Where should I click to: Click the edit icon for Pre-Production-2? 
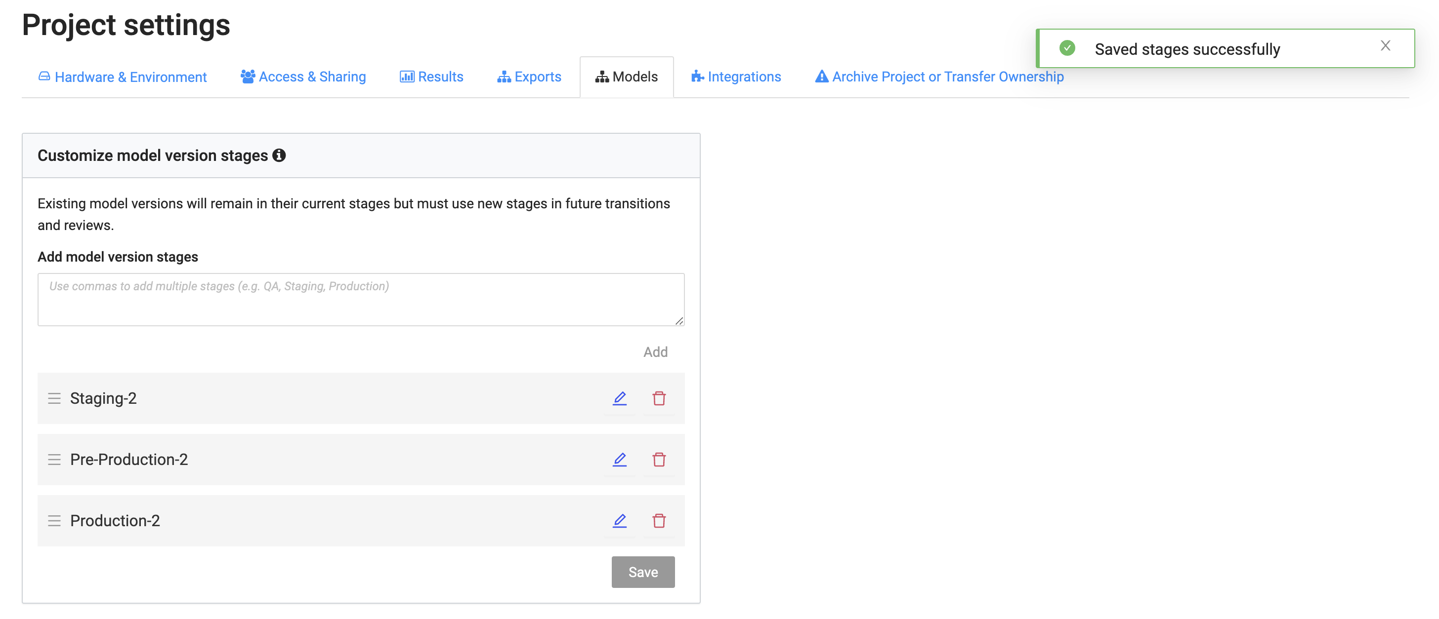(x=619, y=459)
